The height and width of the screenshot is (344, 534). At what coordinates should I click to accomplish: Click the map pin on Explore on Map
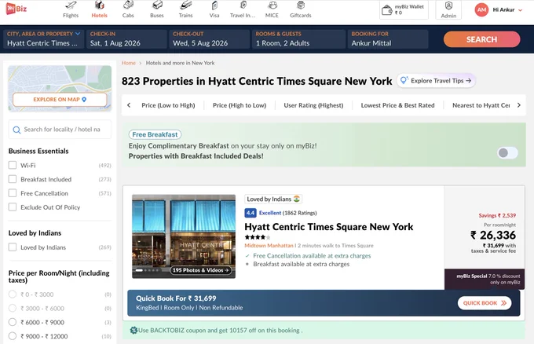pos(84,100)
